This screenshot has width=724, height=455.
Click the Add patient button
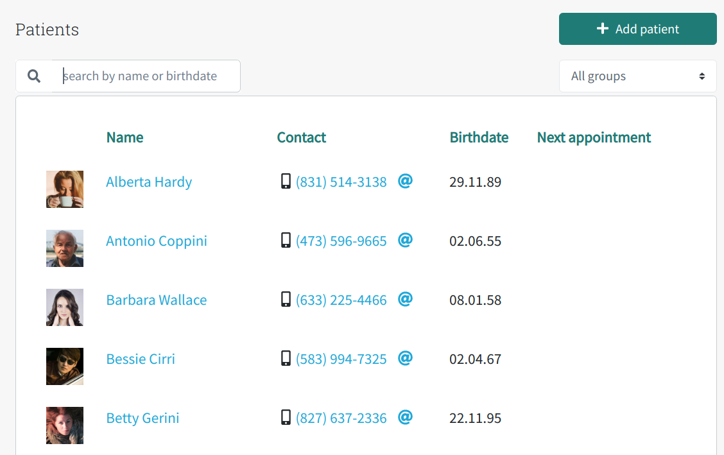637,29
